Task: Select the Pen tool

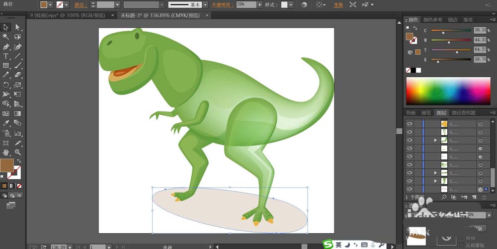Action: coord(6,47)
